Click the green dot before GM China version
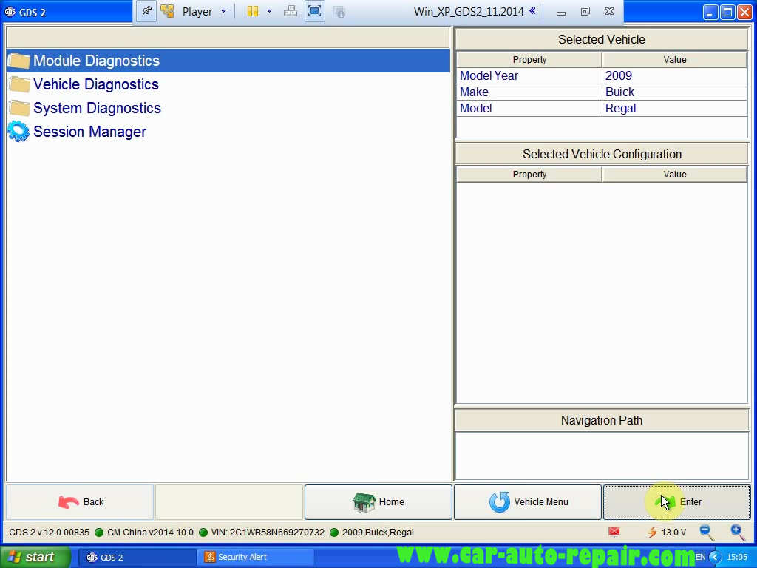 [100, 532]
